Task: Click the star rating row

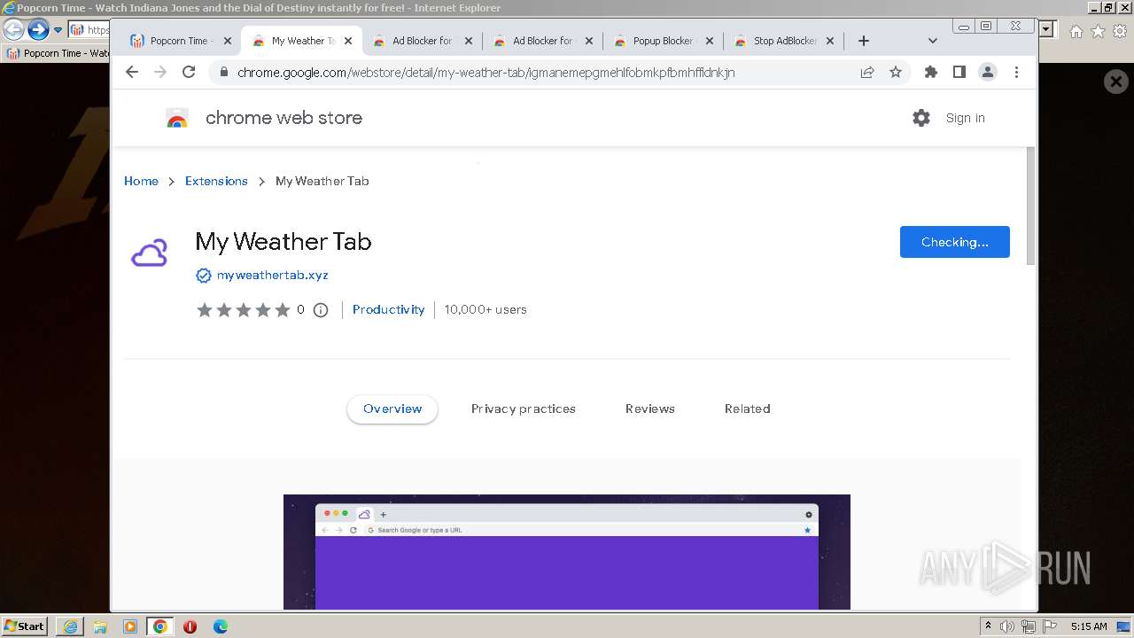Action: coord(243,309)
